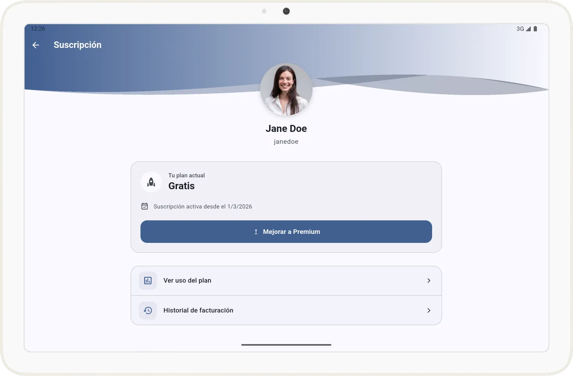Click the bar chart usage icon
Screen dimensions: 573x376
coord(148,281)
